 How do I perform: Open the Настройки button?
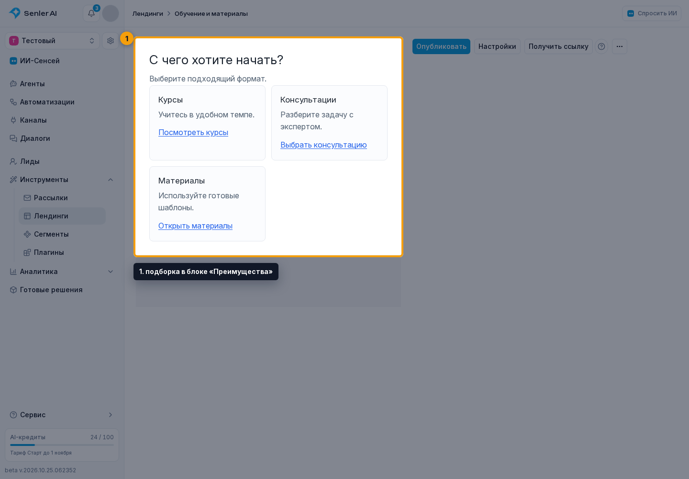tap(497, 46)
